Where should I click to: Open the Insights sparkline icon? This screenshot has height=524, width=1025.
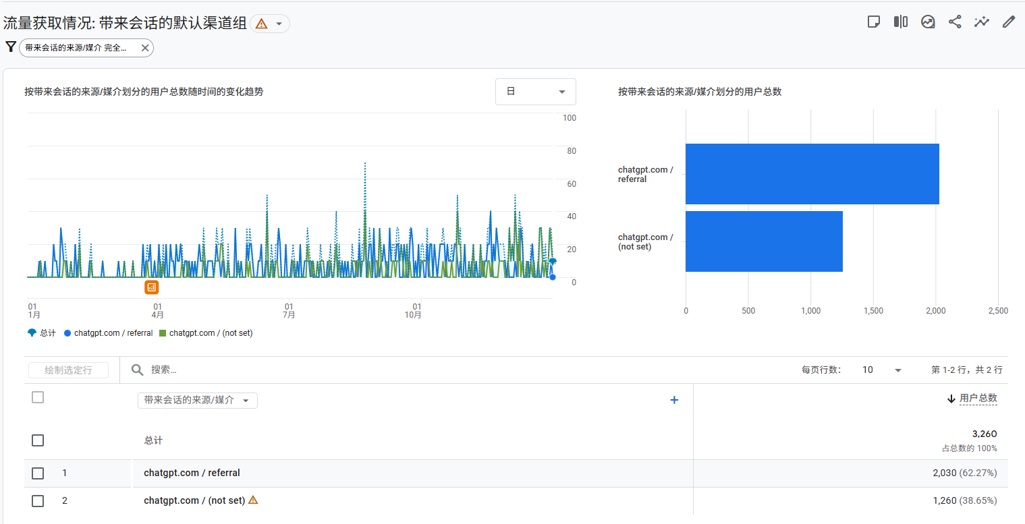(982, 22)
